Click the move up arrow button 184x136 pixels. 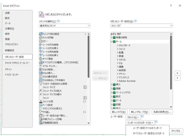(177, 73)
